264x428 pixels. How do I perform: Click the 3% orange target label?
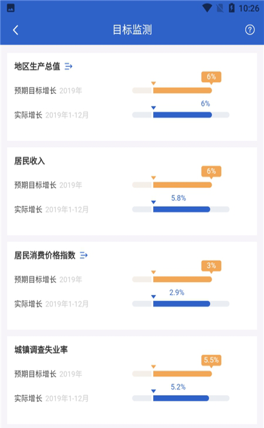211,266
